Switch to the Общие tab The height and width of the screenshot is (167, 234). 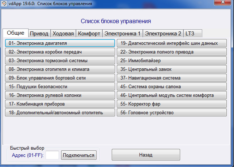coord(16,33)
